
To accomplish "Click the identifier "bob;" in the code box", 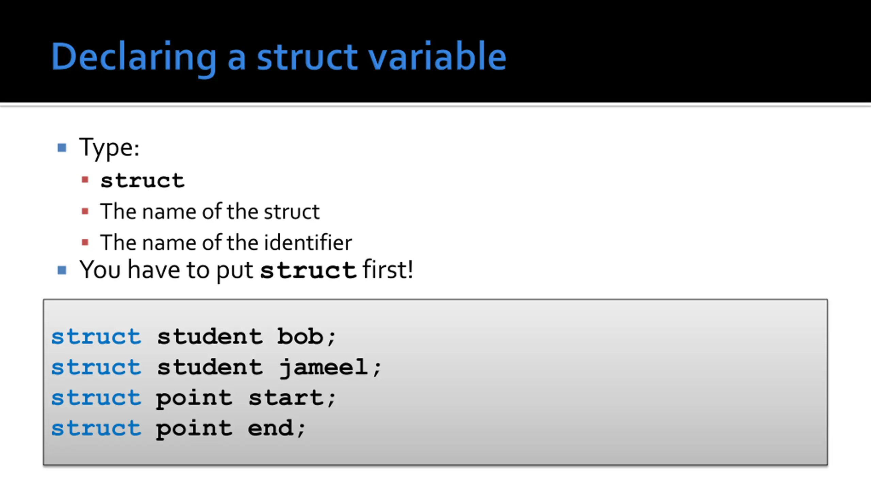I will [306, 337].
